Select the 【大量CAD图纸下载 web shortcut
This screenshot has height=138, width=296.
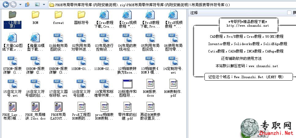click(13, 42)
